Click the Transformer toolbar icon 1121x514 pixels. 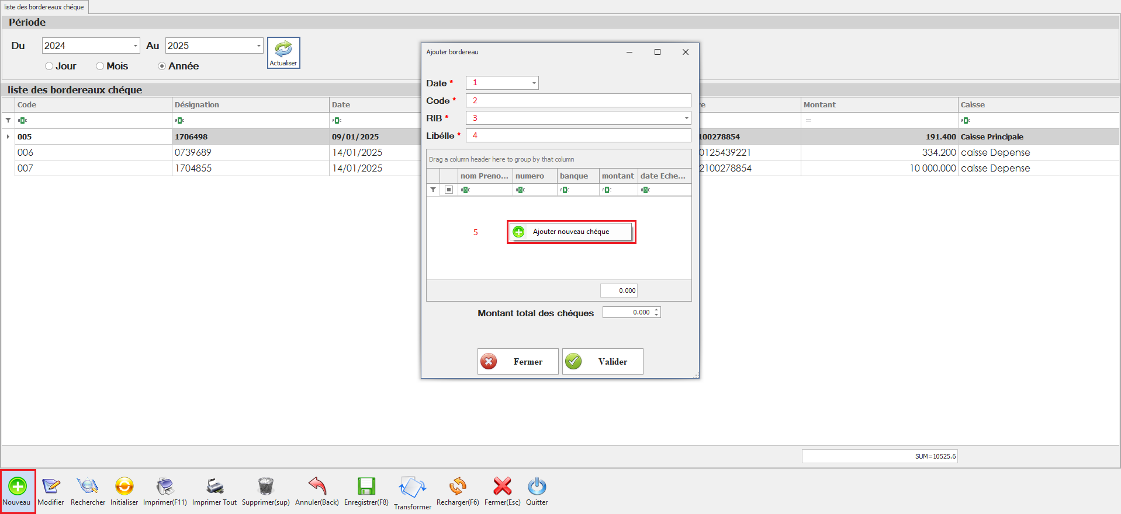coord(412,488)
